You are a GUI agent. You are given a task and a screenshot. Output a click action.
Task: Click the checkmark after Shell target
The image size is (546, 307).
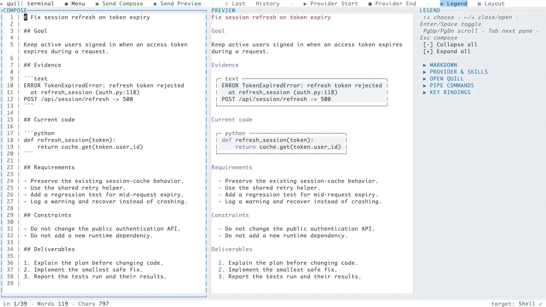[541, 304]
